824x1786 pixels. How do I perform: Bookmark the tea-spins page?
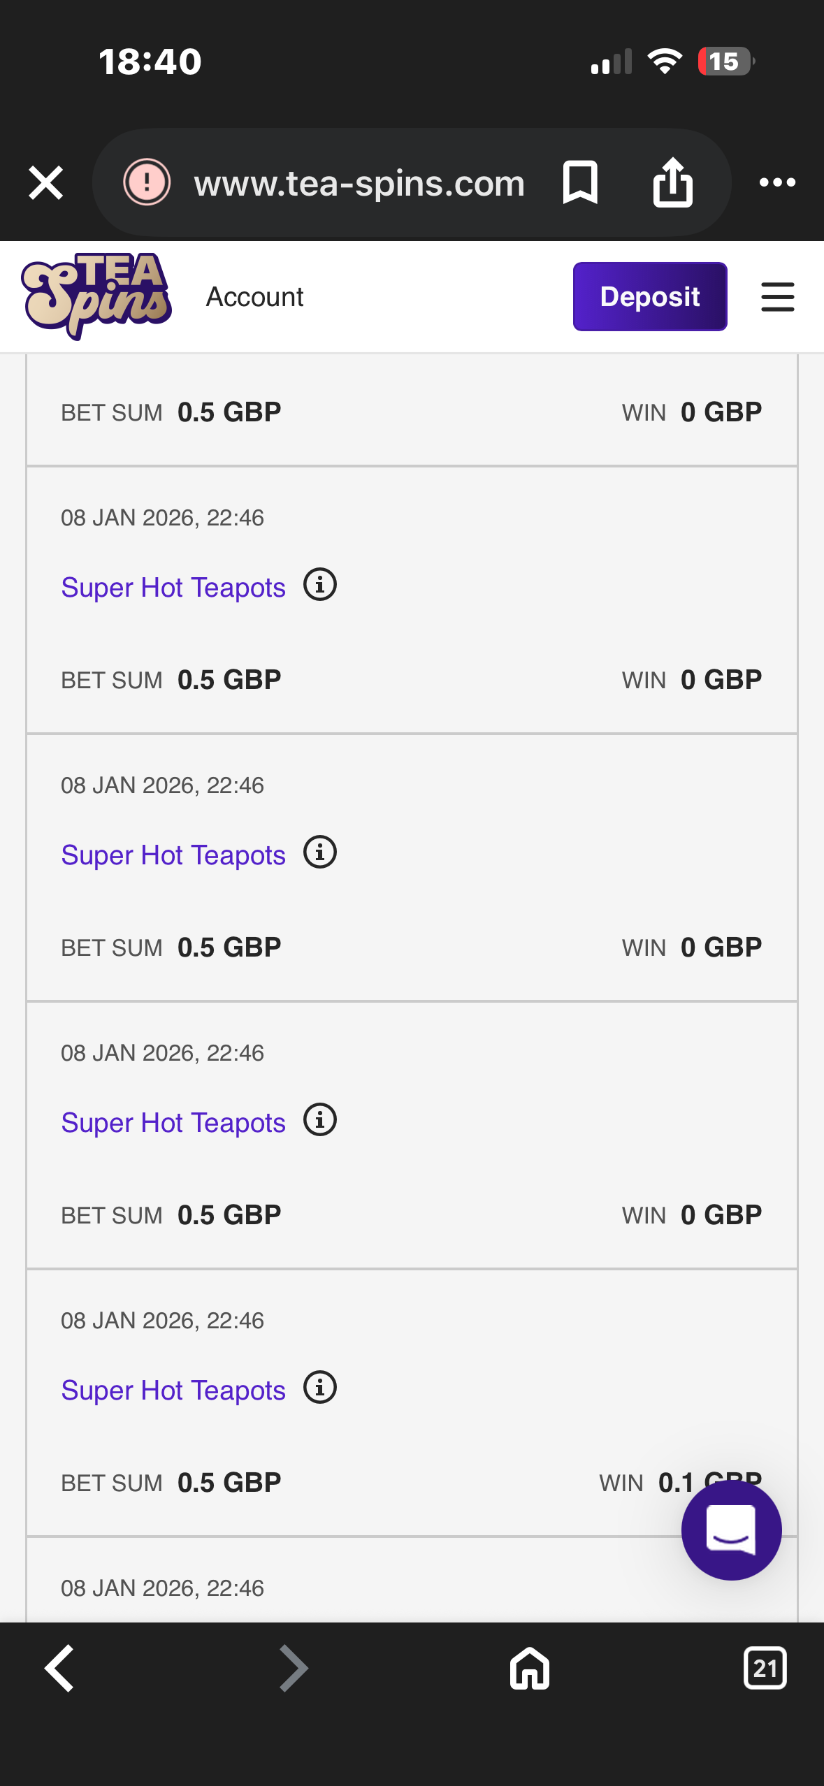(580, 182)
